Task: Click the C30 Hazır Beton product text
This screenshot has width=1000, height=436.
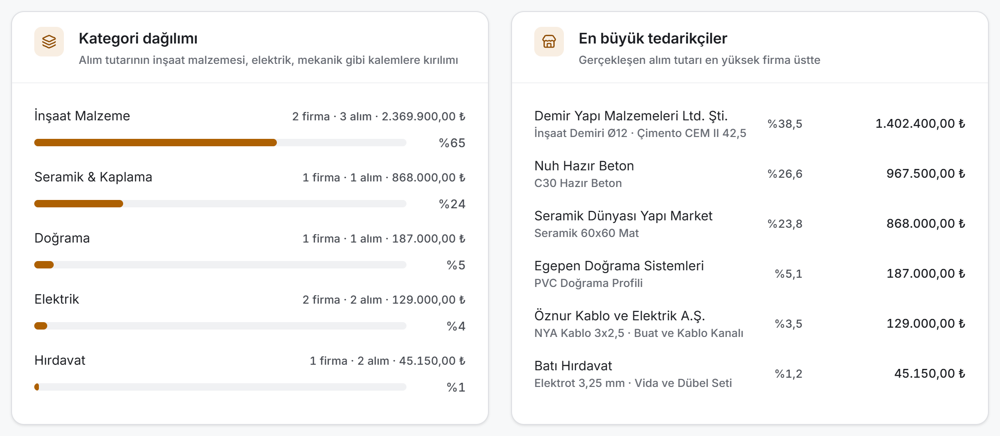Action: click(578, 183)
